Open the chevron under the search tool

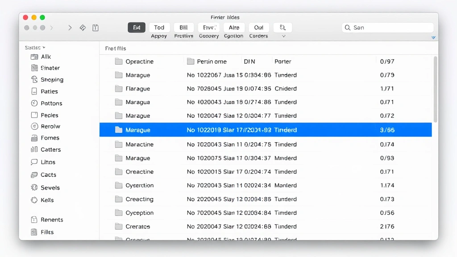[283, 36]
